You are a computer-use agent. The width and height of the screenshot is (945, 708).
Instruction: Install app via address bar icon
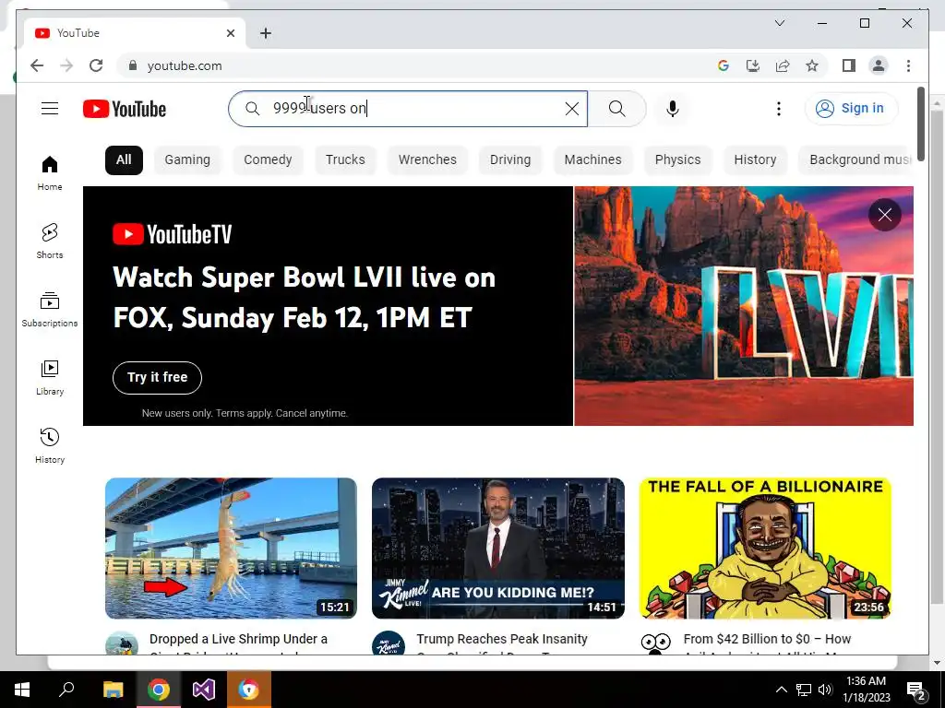click(753, 65)
